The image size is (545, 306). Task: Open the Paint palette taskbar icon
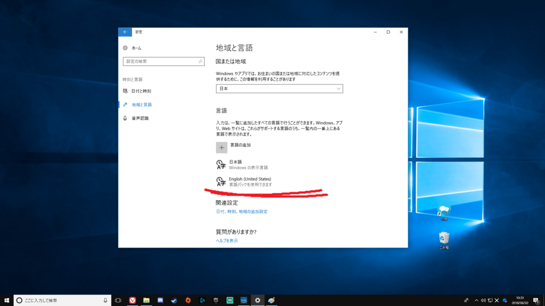pos(271,301)
